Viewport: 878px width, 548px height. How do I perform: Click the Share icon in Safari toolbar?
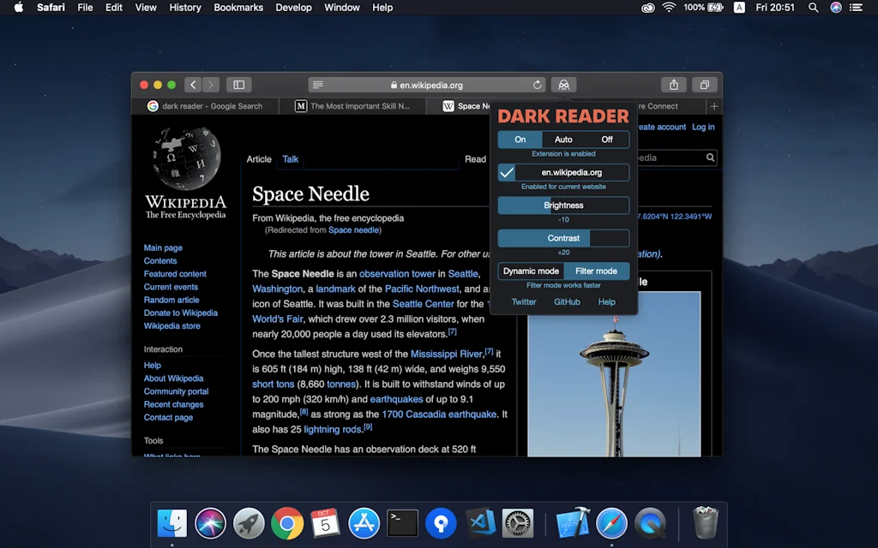673,85
